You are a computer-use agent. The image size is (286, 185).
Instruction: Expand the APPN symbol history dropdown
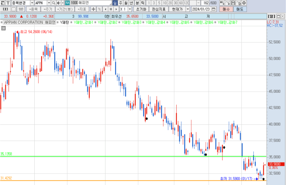(x=49, y=3)
